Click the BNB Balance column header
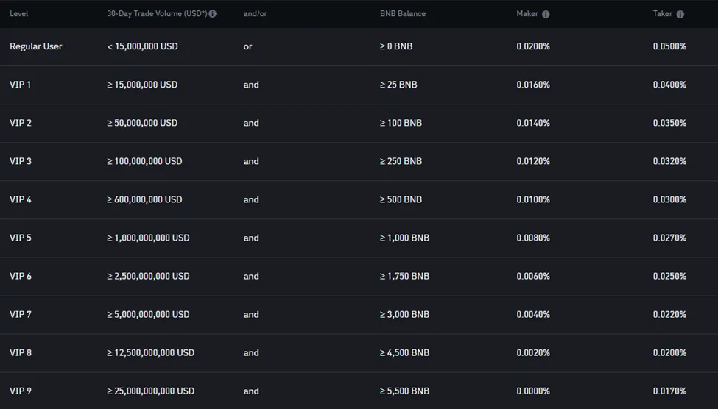The image size is (718, 409). pyautogui.click(x=403, y=14)
